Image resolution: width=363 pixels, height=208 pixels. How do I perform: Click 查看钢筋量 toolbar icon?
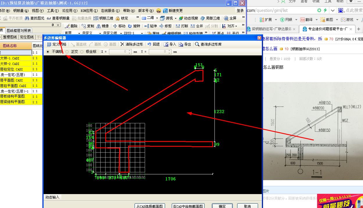coord(49,18)
